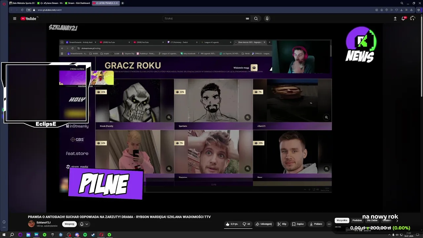Switch to 'Stream - Kick Dashboard' tab
Viewport: 423px width, 238px height.
click(78, 3)
